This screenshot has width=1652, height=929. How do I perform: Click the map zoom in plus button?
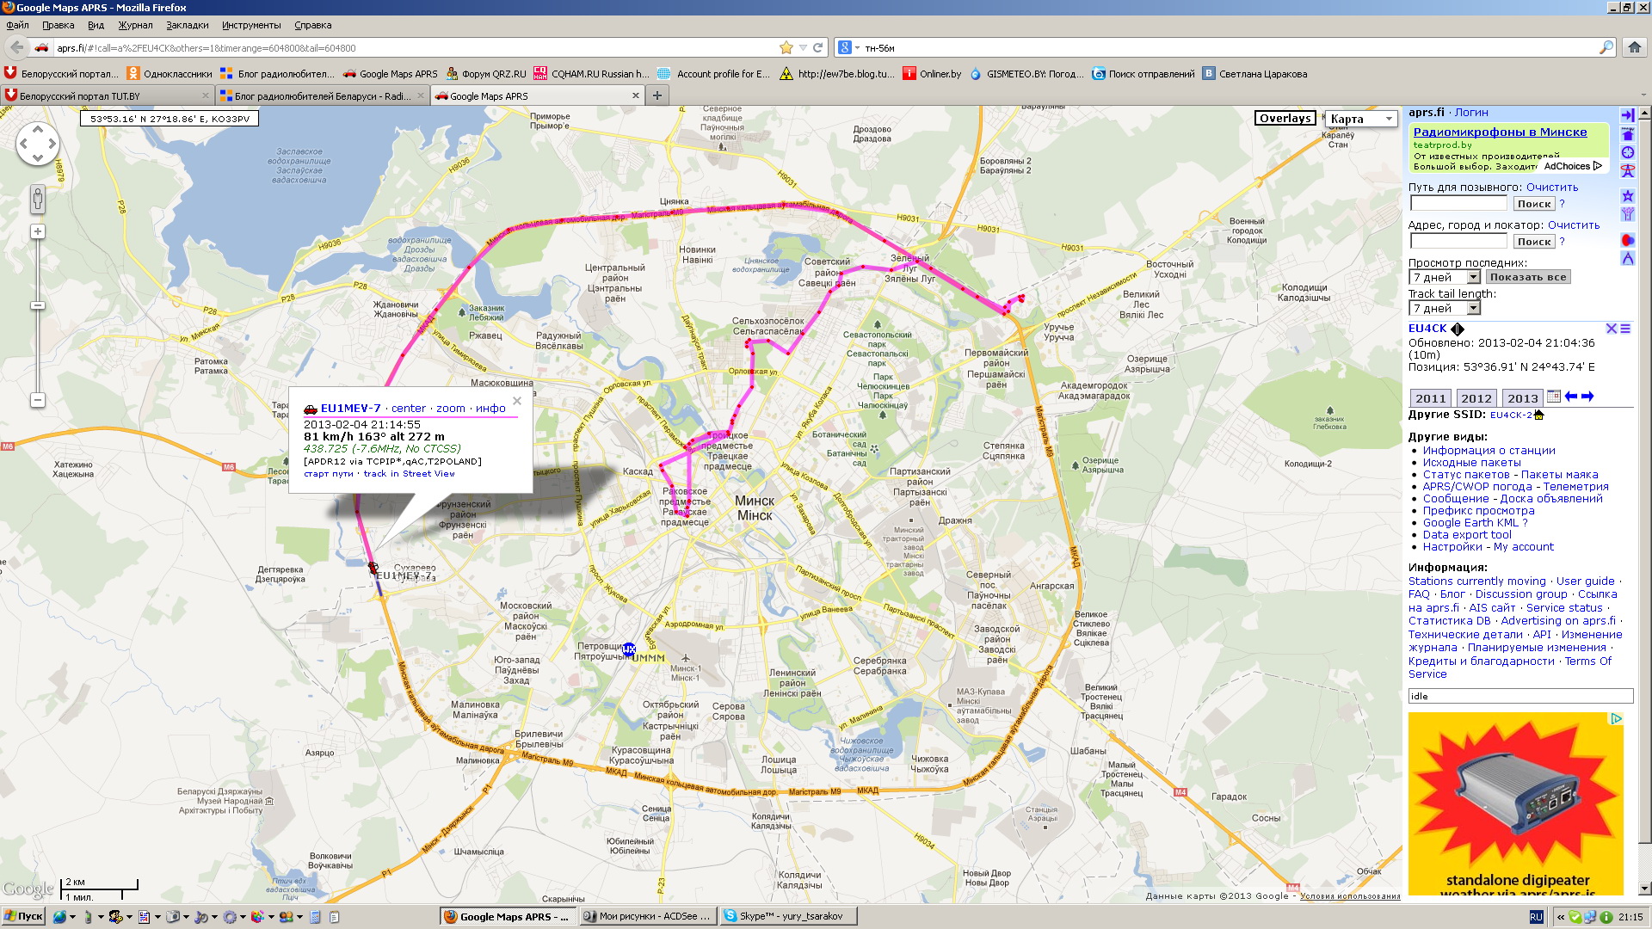coord(37,232)
